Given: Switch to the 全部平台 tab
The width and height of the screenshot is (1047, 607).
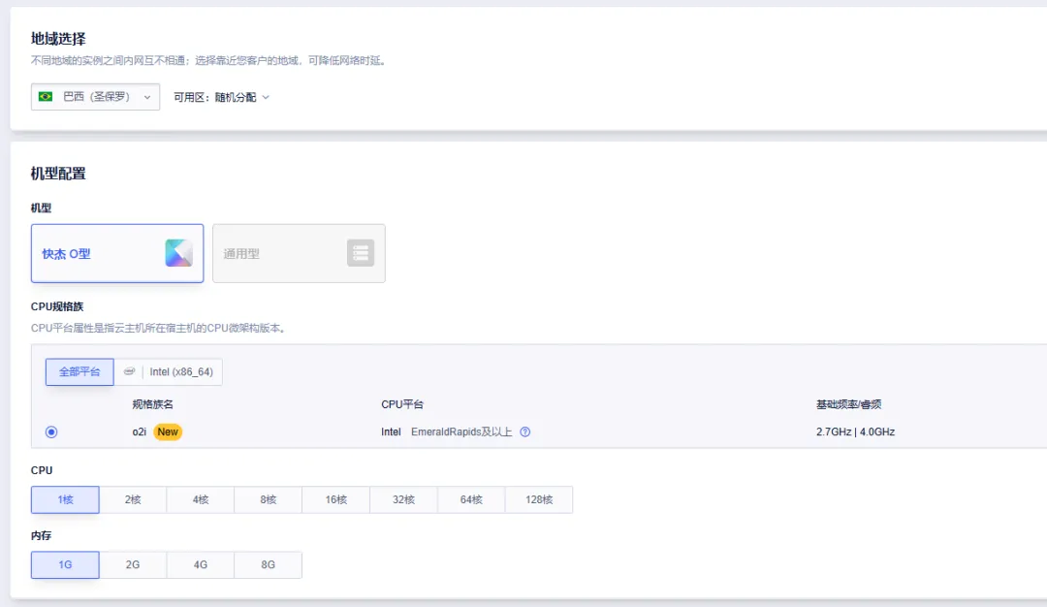Looking at the screenshot, I should point(79,371).
